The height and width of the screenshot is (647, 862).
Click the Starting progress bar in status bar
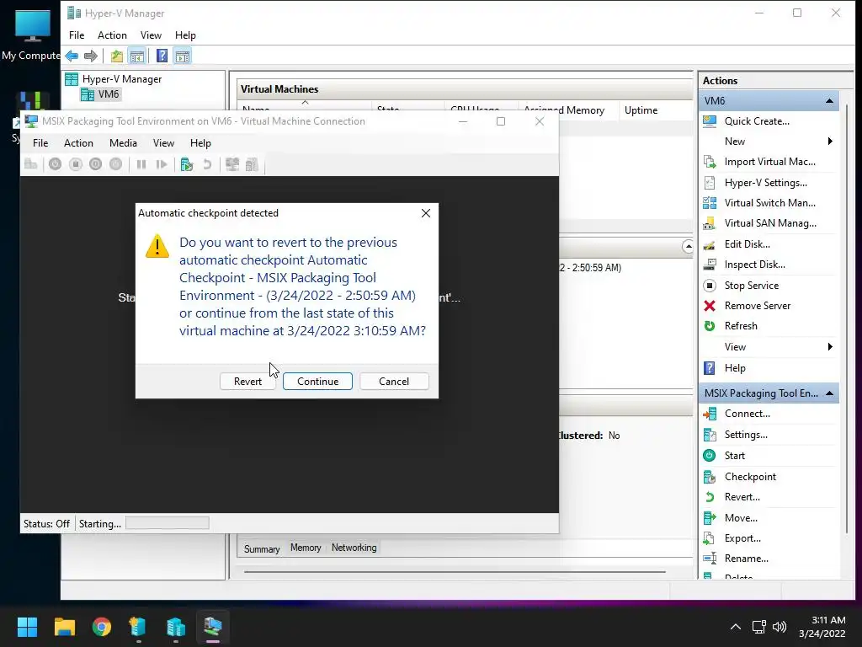point(168,523)
